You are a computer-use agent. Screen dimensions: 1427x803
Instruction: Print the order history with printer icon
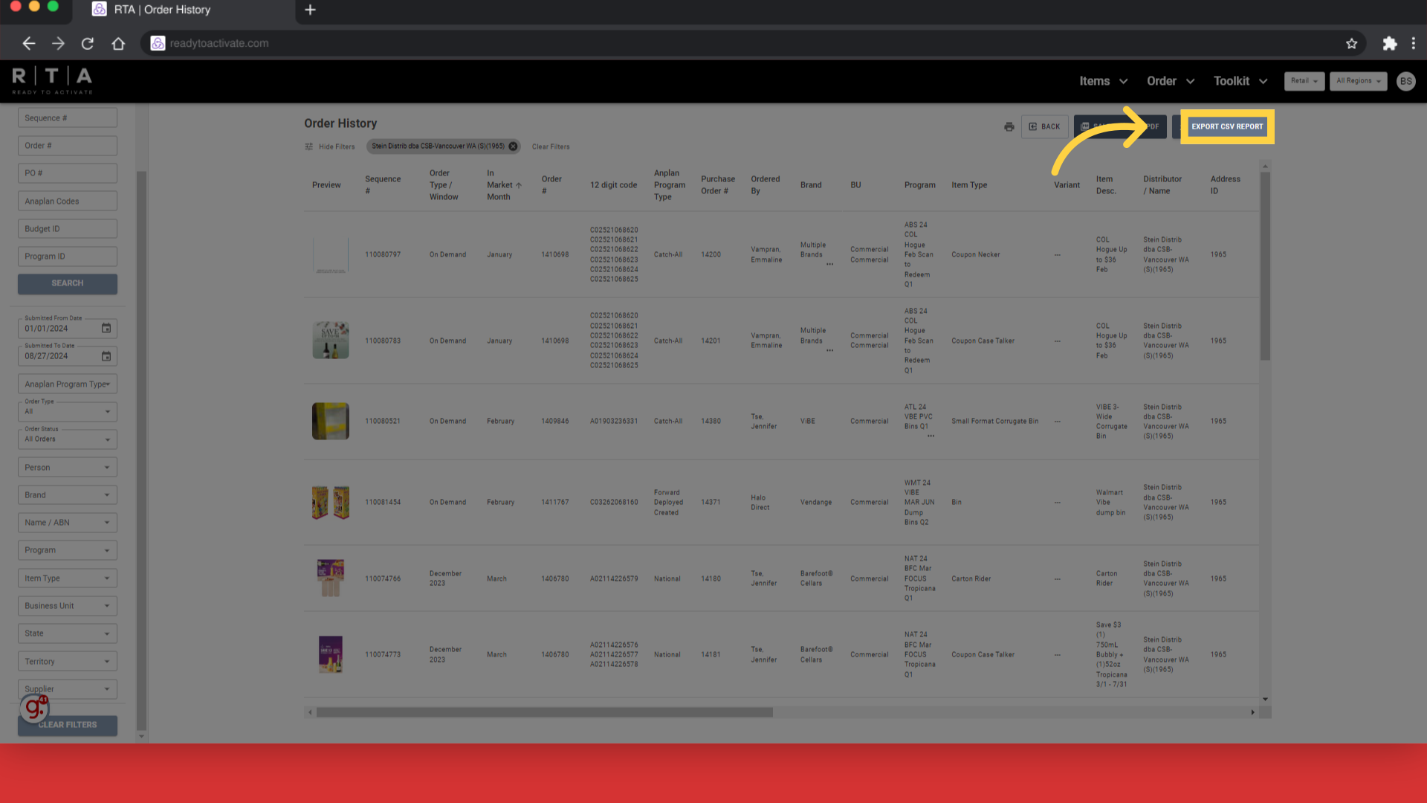(x=1009, y=126)
